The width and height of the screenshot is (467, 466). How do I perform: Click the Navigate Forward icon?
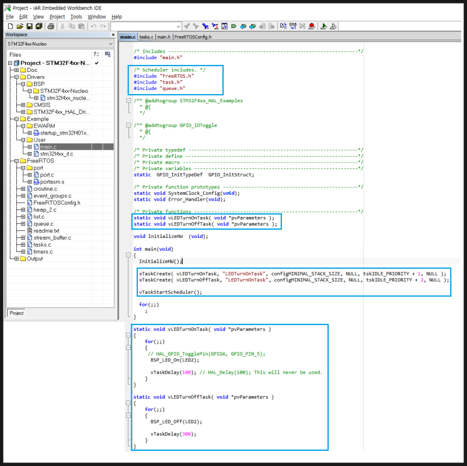pyautogui.click(x=271, y=26)
